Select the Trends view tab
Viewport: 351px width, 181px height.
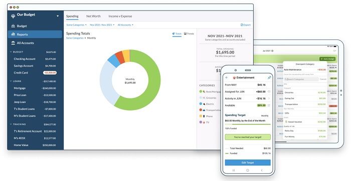189,33
